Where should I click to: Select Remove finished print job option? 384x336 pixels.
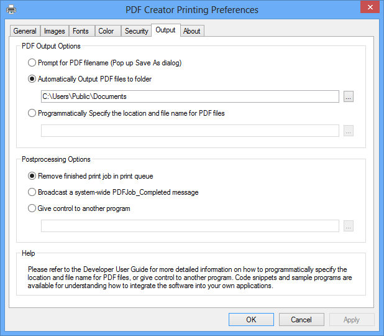point(32,176)
